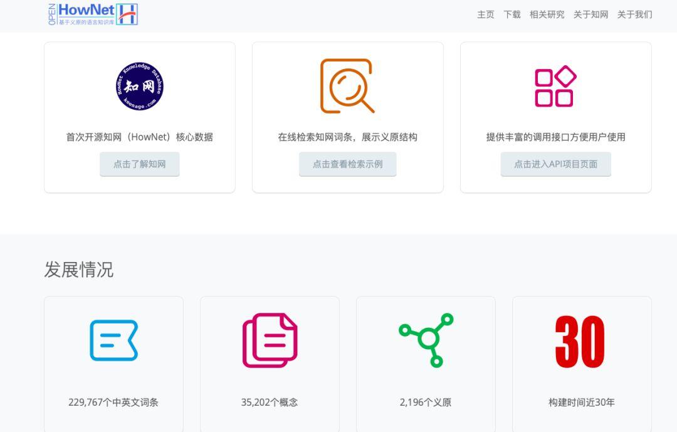Click the 点击查看检索示例 button
Screen dimensions: 677x432
(x=347, y=164)
